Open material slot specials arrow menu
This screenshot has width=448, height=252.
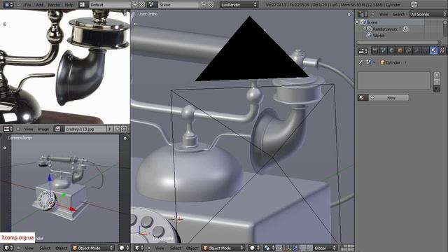(x=437, y=89)
